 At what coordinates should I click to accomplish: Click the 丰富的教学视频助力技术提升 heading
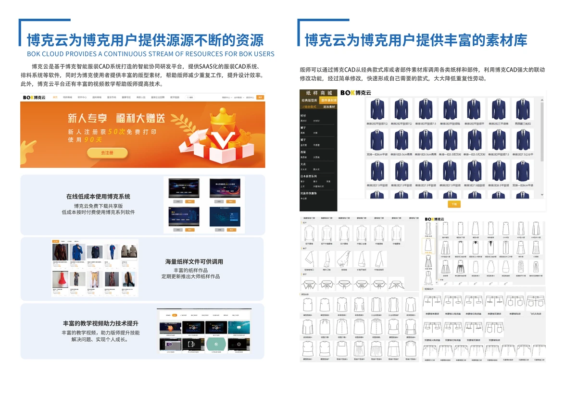100,323
